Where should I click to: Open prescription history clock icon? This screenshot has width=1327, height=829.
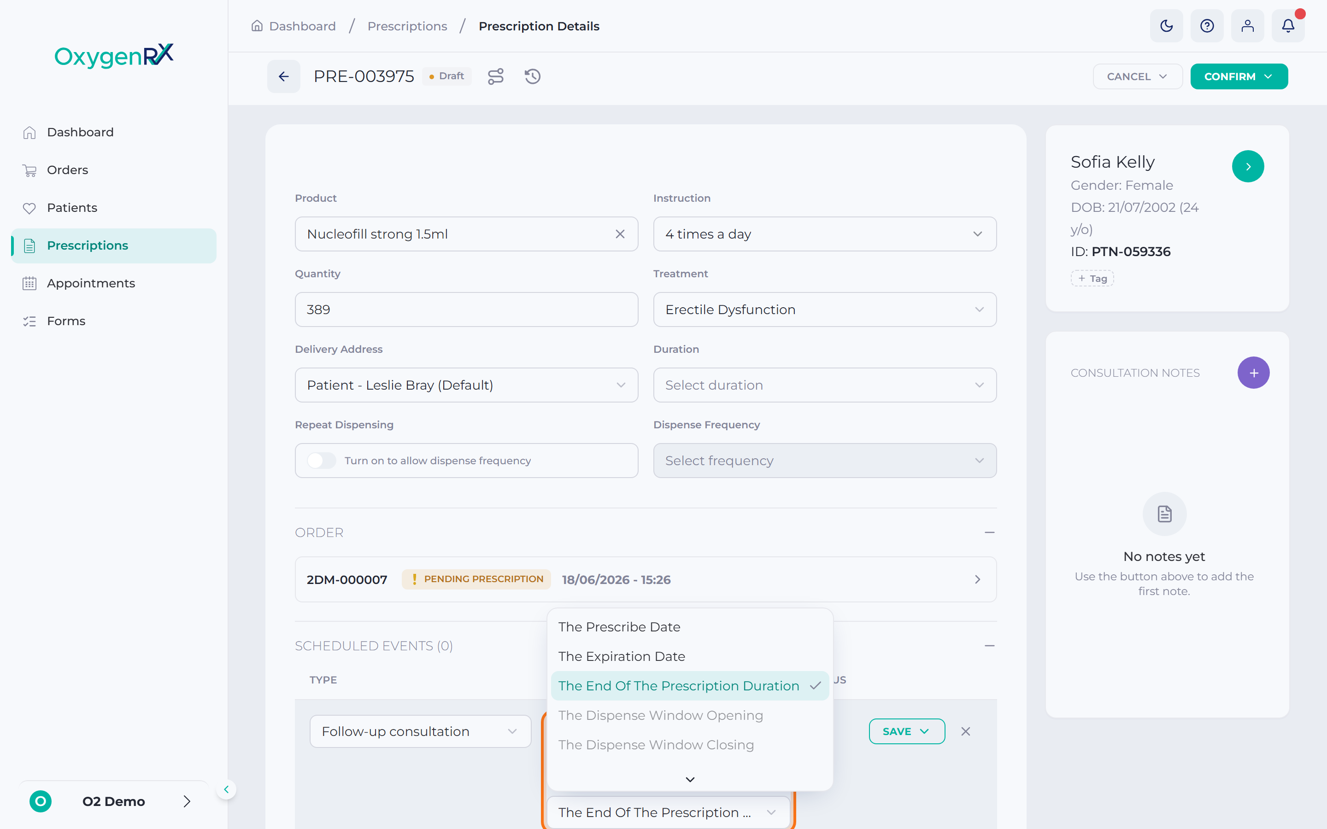click(533, 76)
